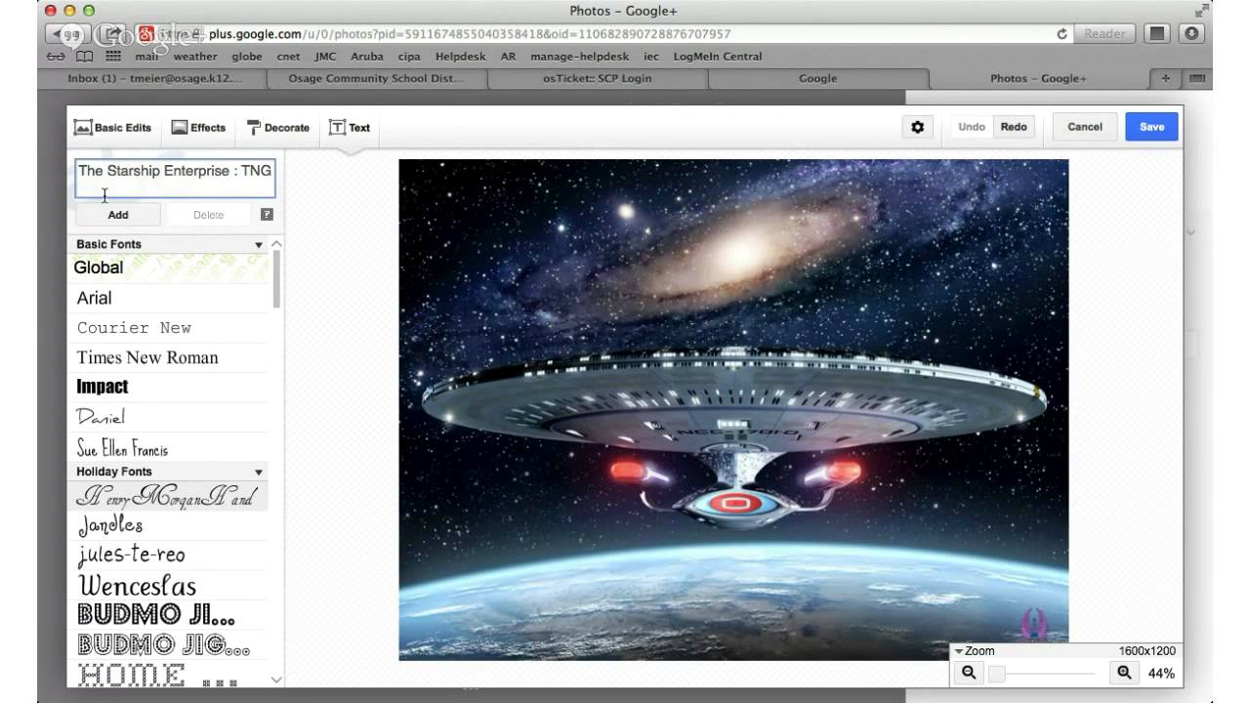This screenshot has height=703, width=1250.
Task: Open the weather bookmark
Action: [x=195, y=57]
